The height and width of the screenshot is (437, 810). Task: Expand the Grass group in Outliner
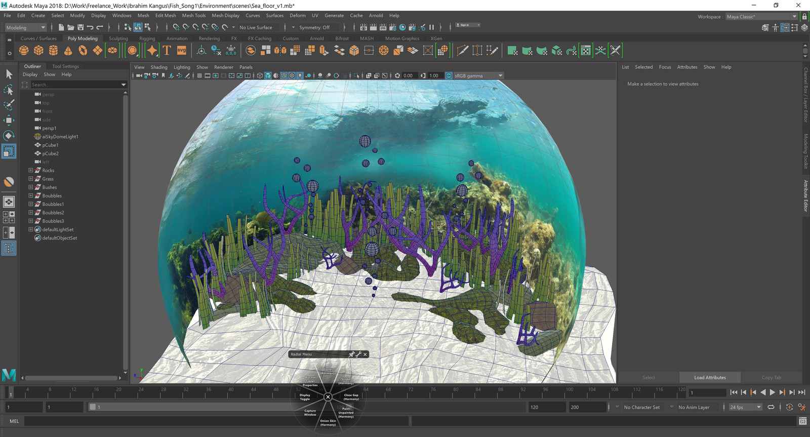point(30,179)
